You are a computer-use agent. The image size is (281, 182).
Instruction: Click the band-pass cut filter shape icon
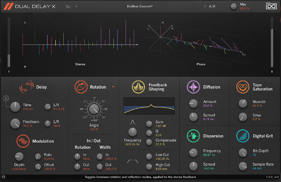[133, 162]
